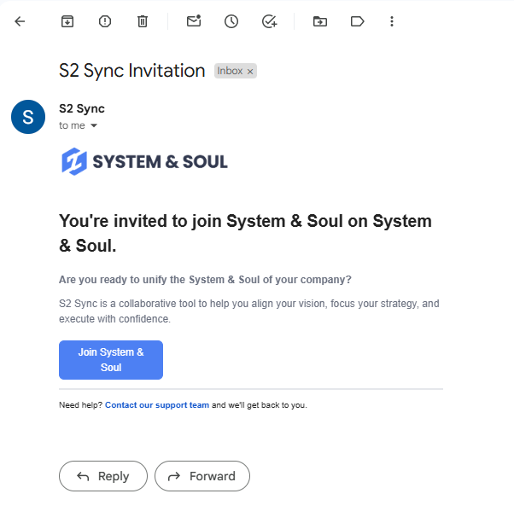
Task: Report this email as spam
Action: pos(105,21)
